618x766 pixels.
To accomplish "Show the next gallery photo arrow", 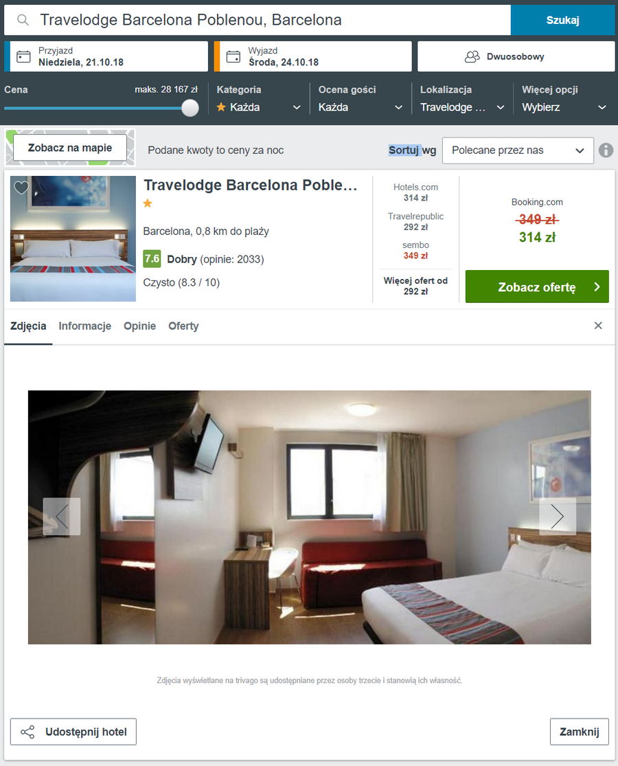I will (x=558, y=517).
